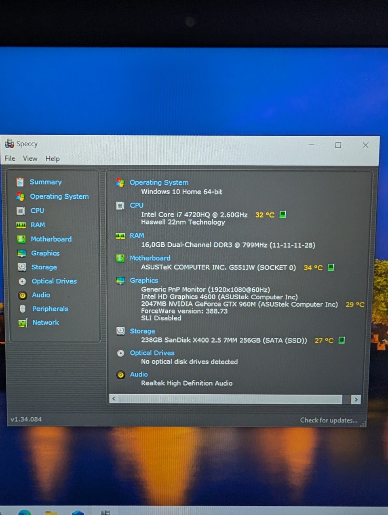
Task: Go to Optical Drives section in sidebar
Action: click(54, 281)
